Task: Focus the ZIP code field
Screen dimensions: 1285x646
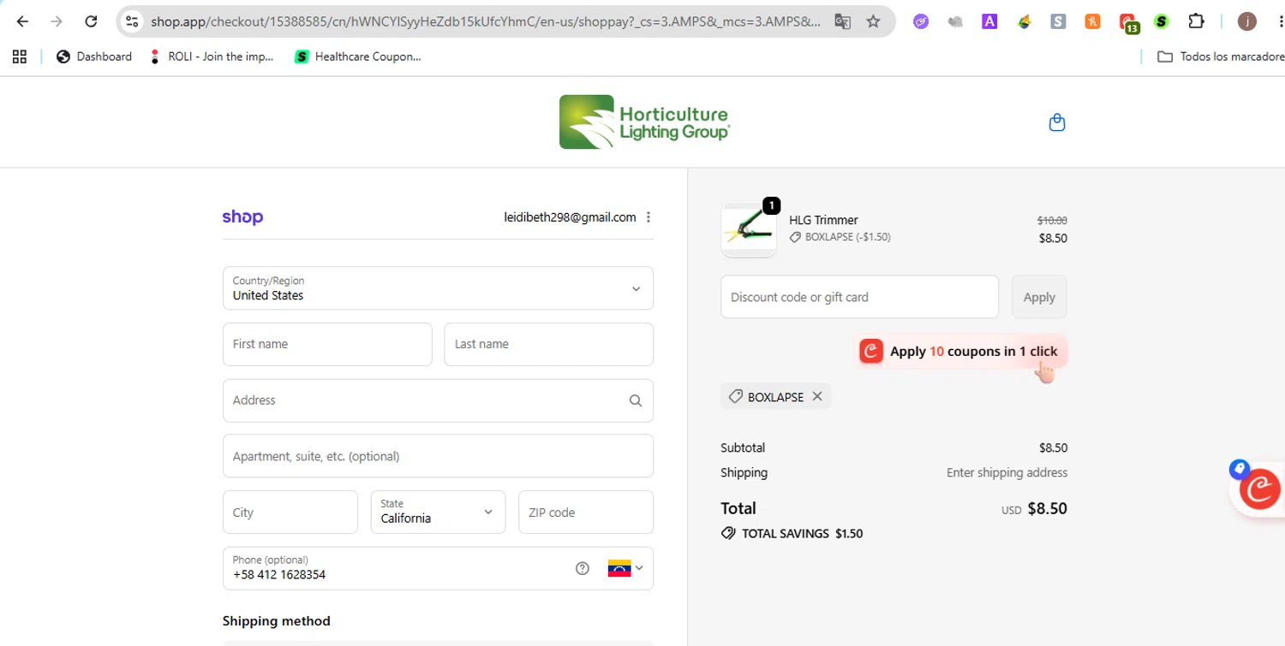Action: (x=586, y=513)
